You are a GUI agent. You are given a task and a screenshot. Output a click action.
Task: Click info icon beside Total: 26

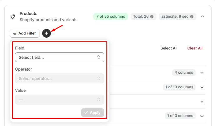pos(152,16)
